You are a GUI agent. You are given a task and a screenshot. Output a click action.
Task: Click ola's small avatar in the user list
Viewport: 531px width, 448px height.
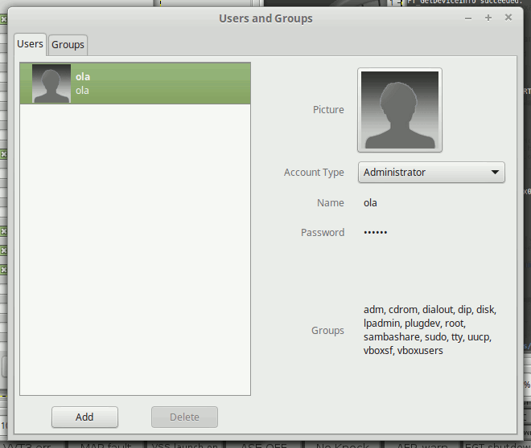pos(51,83)
